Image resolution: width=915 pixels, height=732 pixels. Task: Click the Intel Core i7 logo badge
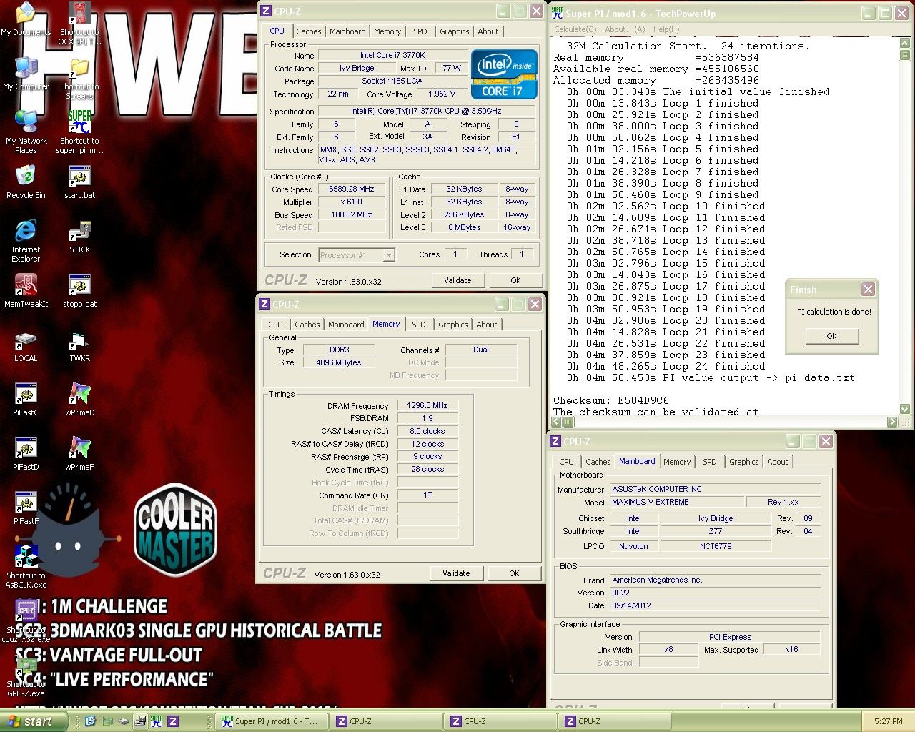click(504, 74)
